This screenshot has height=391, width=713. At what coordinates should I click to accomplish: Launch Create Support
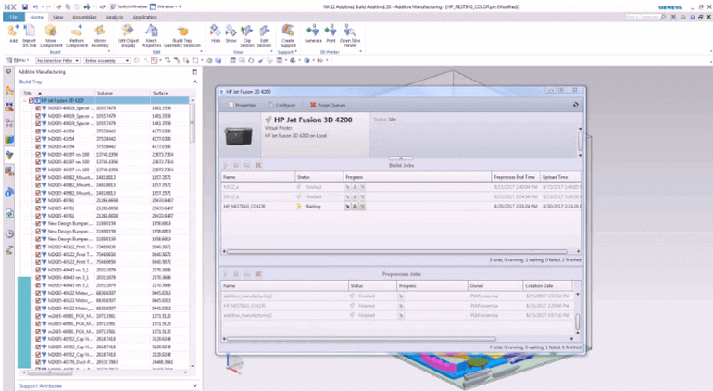(288, 35)
